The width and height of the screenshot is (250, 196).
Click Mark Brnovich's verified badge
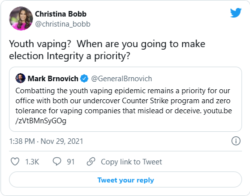[x=84, y=79]
